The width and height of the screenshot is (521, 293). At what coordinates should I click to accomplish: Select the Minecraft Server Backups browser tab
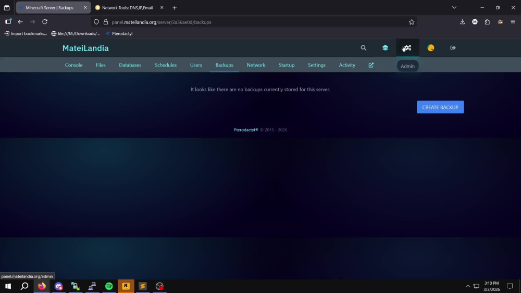click(53, 8)
